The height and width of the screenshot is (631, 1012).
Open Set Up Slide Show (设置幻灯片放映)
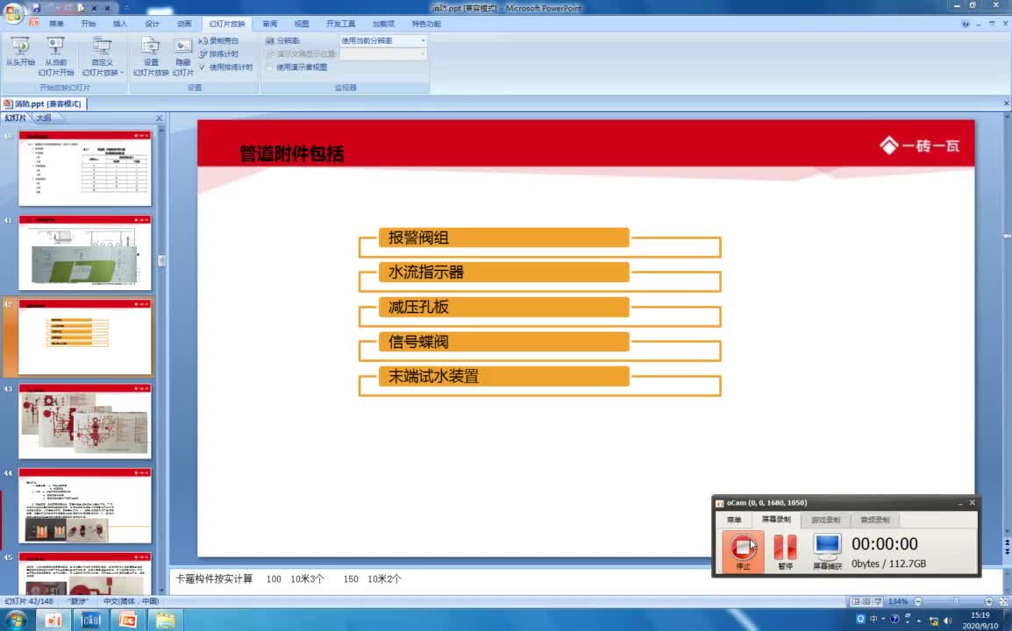151,57
